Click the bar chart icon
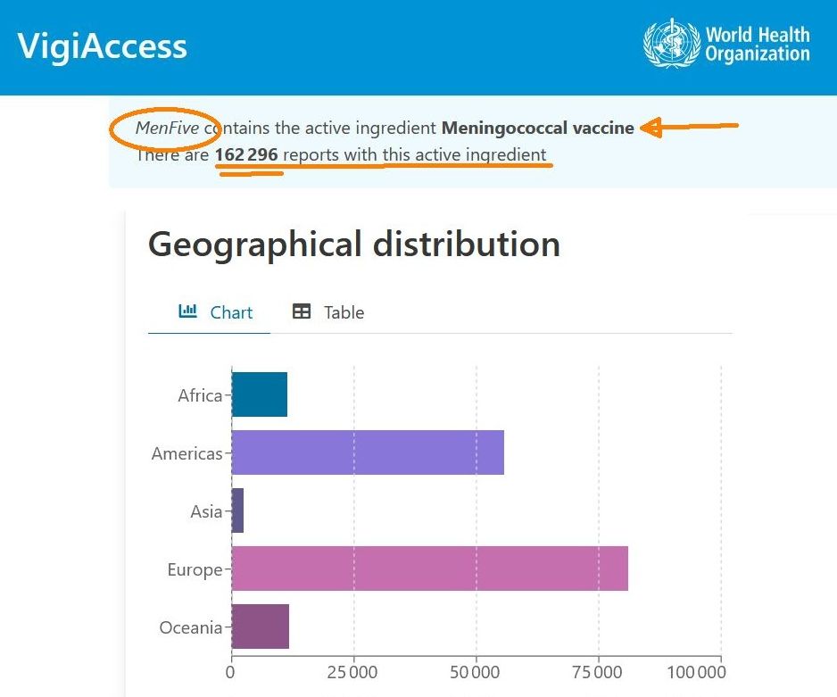Screen dimensions: 837x697 [x=187, y=311]
